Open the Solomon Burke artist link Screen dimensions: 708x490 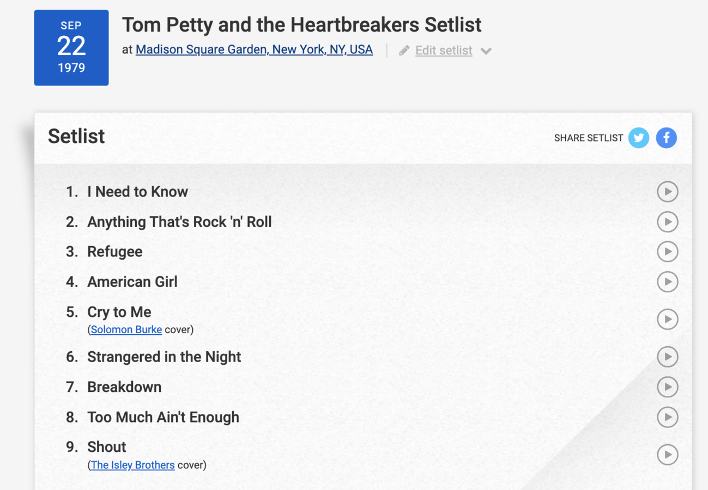tap(126, 329)
